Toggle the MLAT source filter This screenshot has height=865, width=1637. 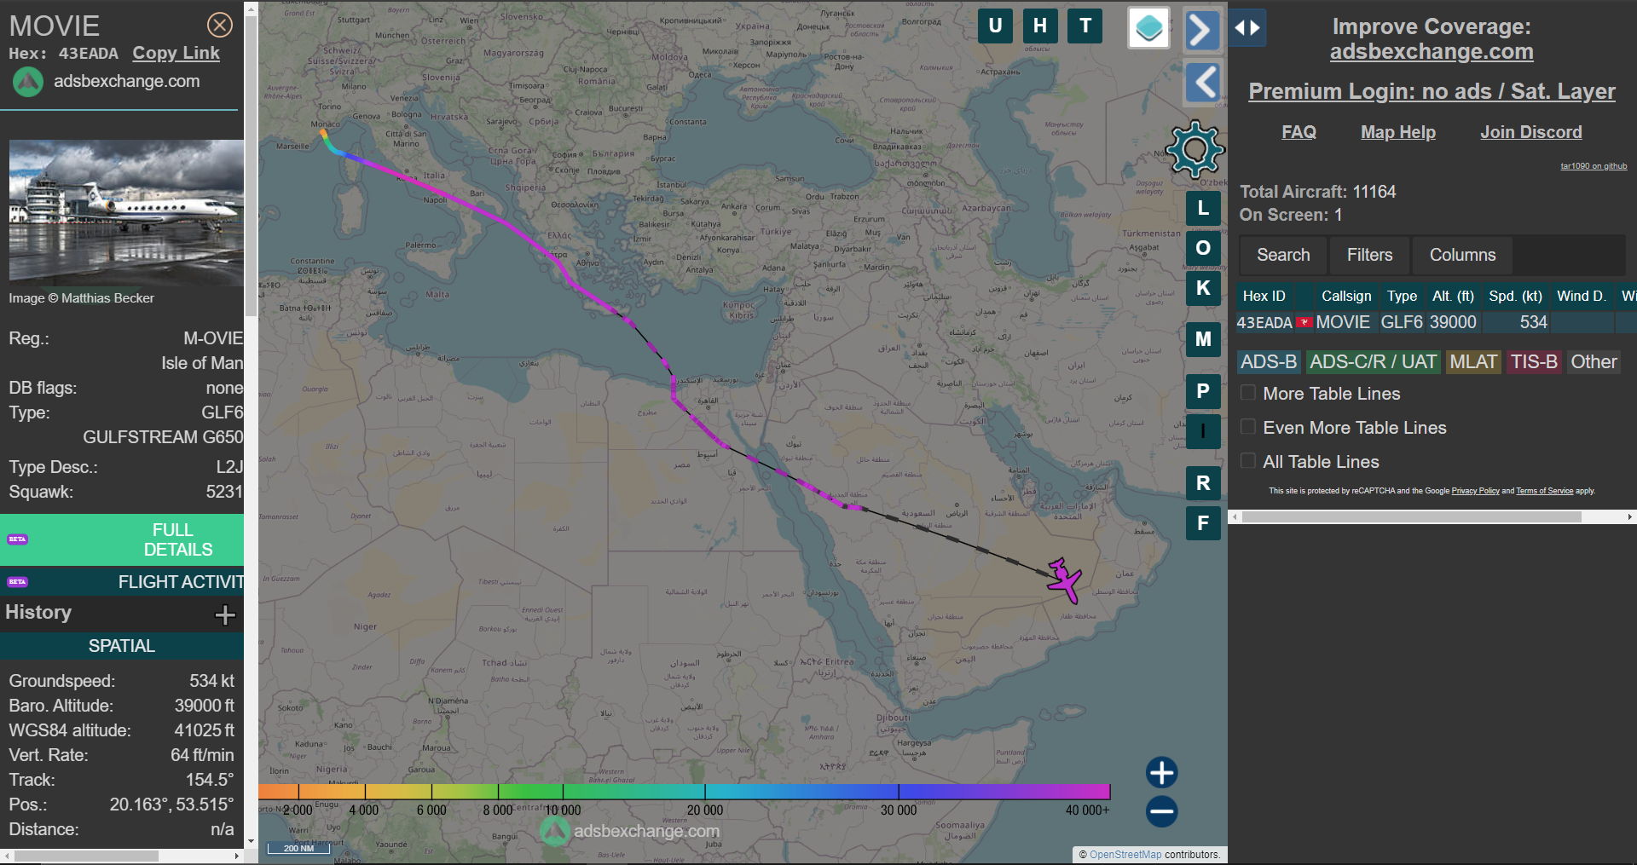coord(1473,362)
